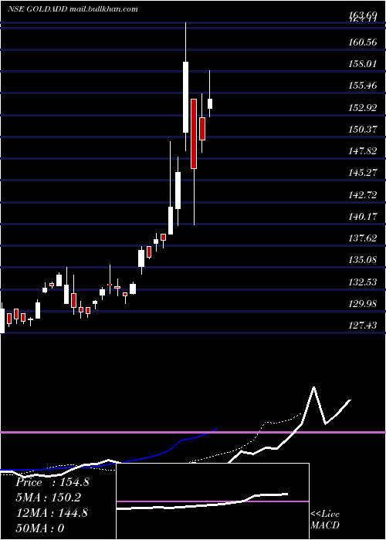Click the 12MA : 144.8 value
The height and width of the screenshot is (540, 386).
point(52,513)
